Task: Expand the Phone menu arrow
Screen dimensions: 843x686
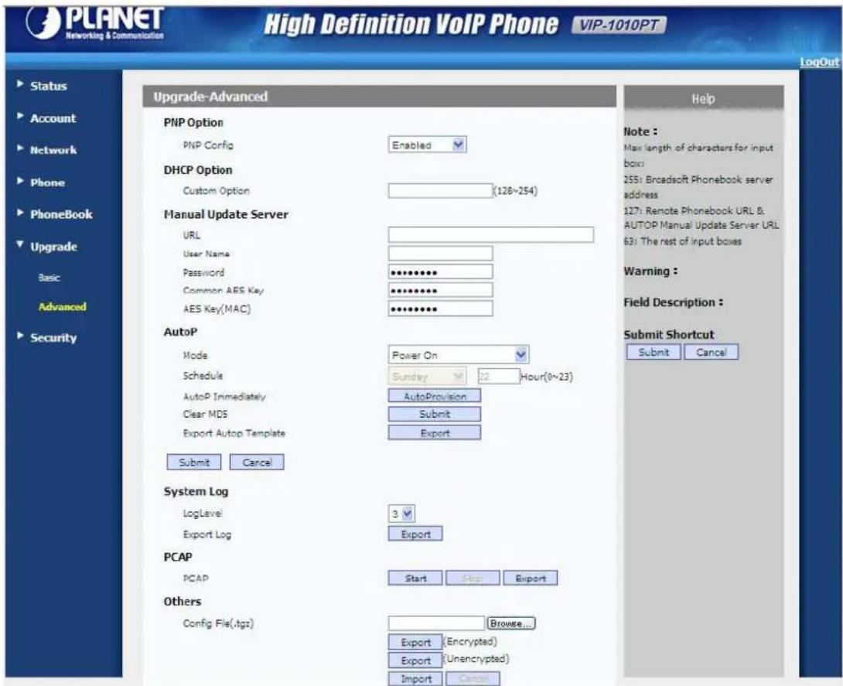Action: [x=20, y=181]
